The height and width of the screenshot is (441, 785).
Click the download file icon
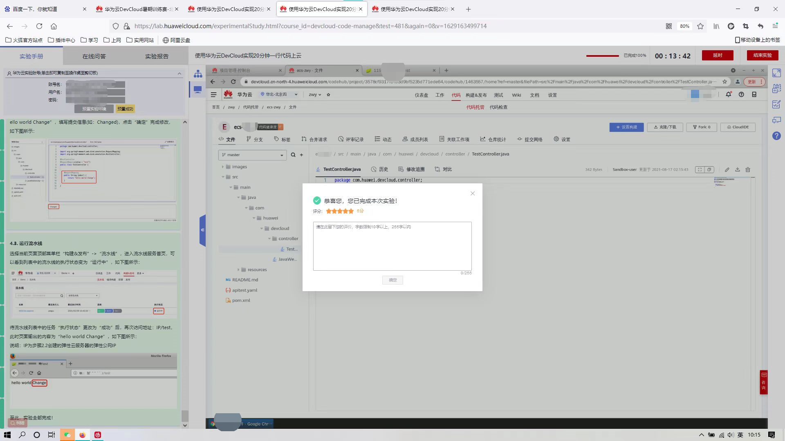pos(738,169)
